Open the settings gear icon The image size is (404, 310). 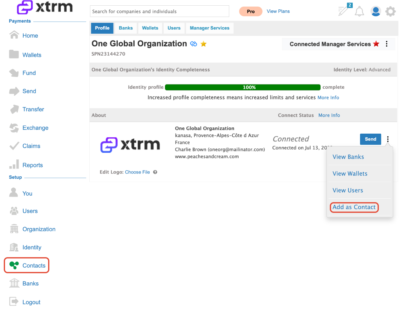[x=390, y=11]
